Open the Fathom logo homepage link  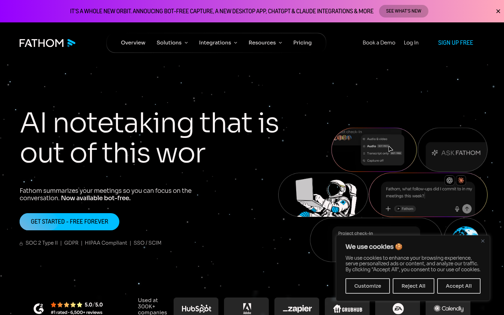tap(47, 43)
